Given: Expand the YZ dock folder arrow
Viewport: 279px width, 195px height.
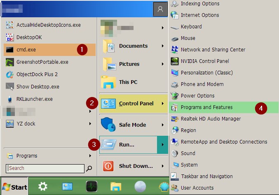Looking at the screenshot, I should [90, 123].
